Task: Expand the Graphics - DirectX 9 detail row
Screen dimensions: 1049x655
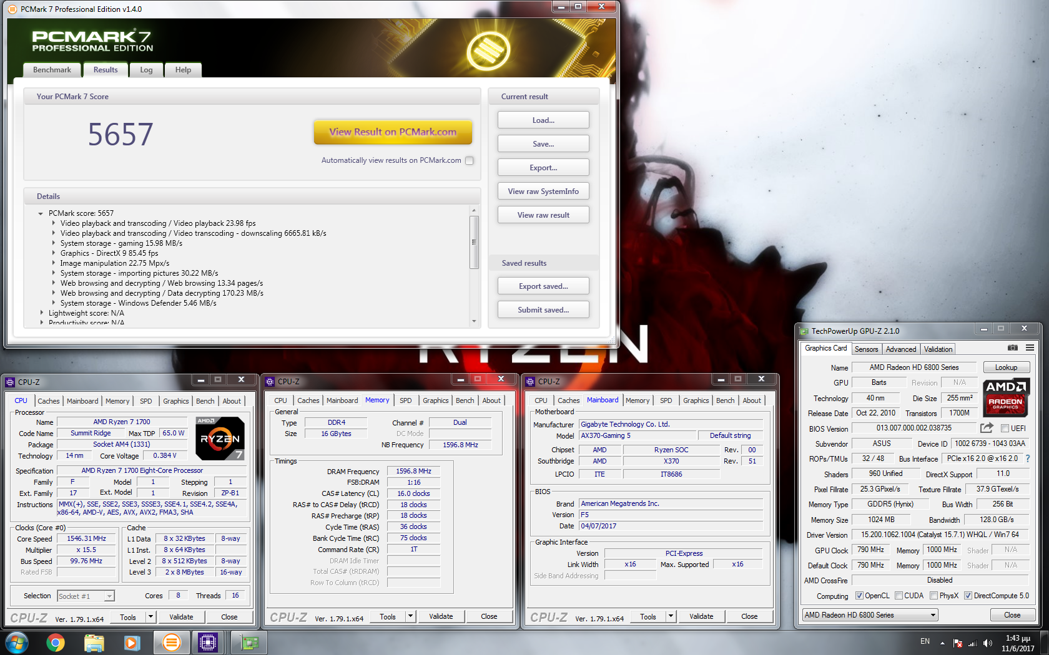Action: pos(53,253)
